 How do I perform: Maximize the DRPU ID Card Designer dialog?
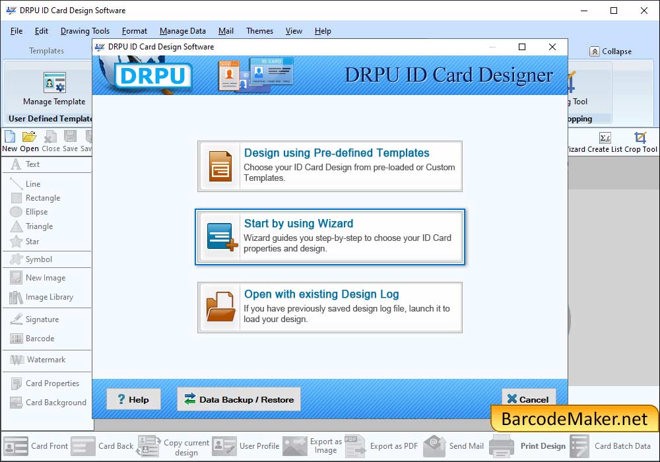(522, 47)
